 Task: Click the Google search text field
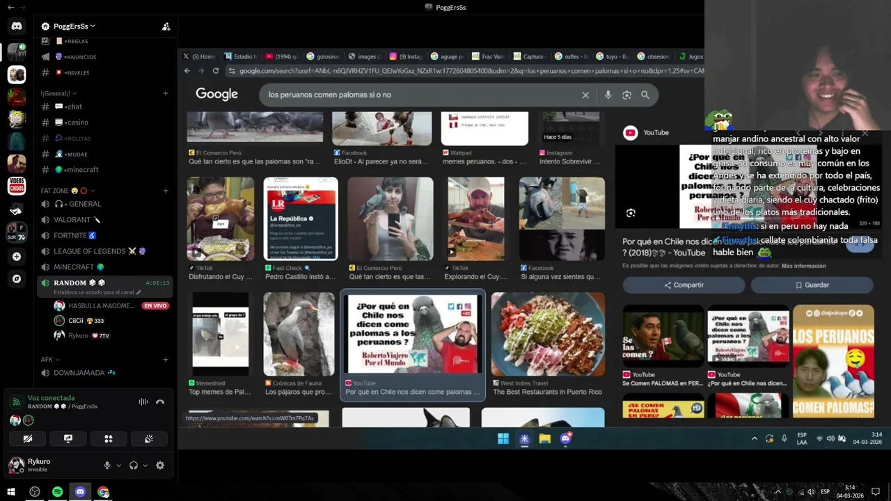(421, 95)
